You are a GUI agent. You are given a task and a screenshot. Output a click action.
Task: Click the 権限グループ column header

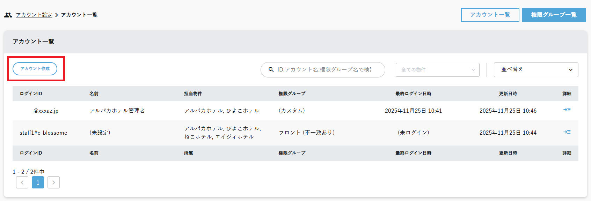[292, 94]
